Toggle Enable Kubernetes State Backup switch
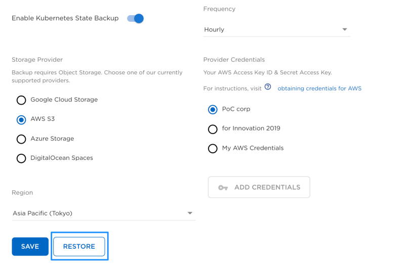Viewport: 405px width, 265px height. click(135, 18)
